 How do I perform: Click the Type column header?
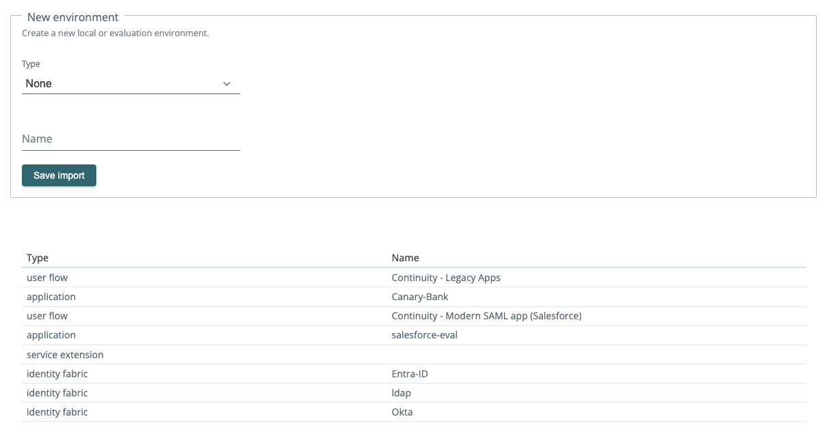38,258
